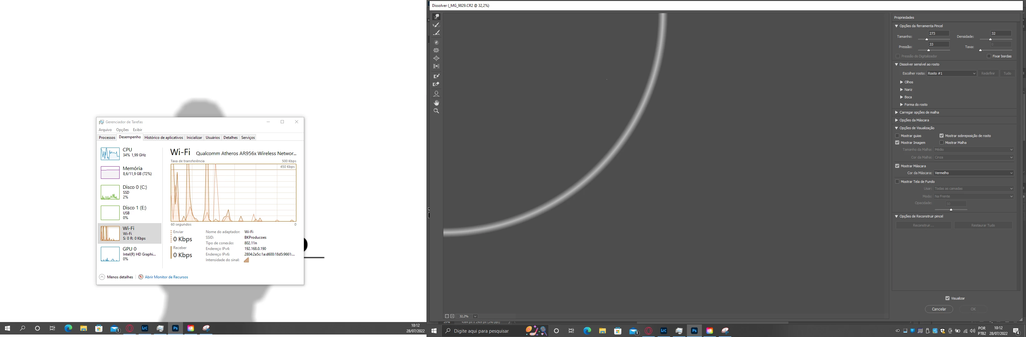Viewport: 1026px width, 337px height.
Task: Select the Freeze Mask tool
Action: pos(436,76)
